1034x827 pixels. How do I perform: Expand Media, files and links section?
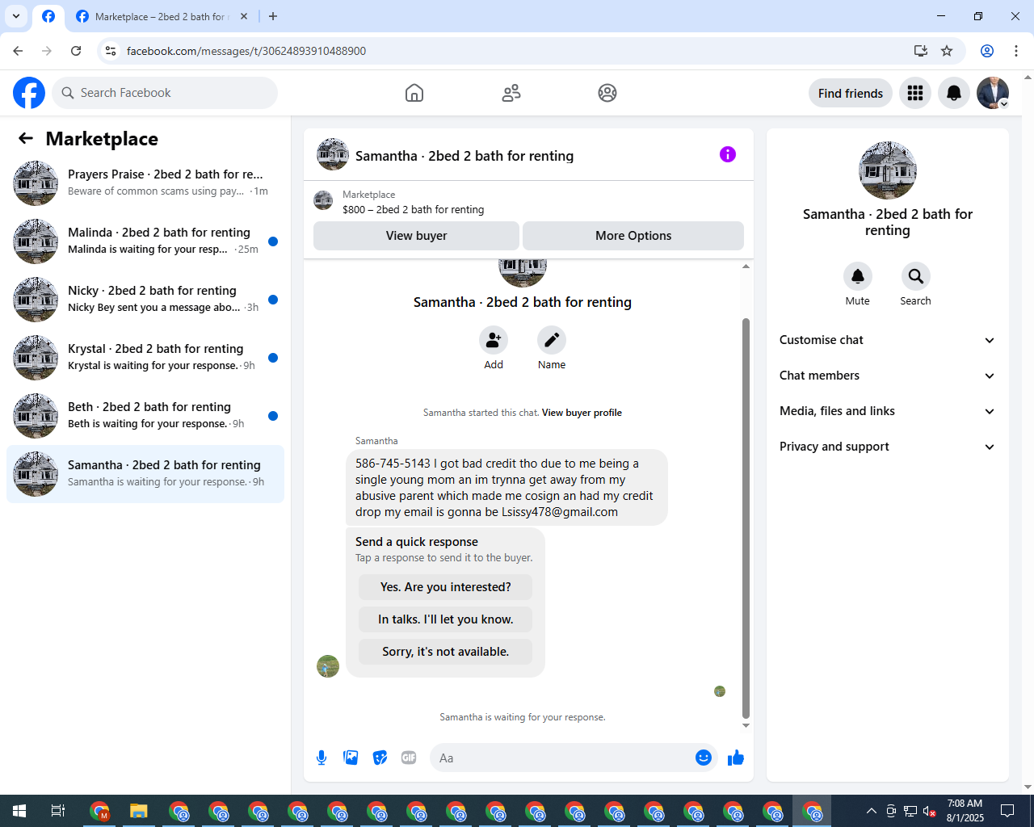coord(888,411)
